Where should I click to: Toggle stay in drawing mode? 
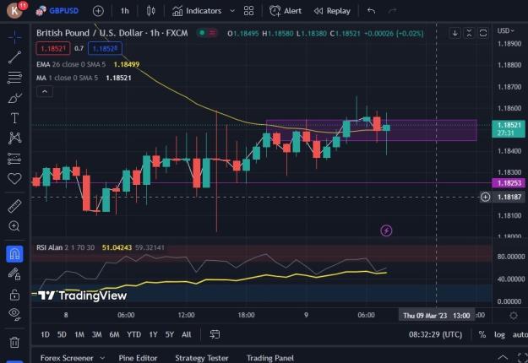click(14, 274)
